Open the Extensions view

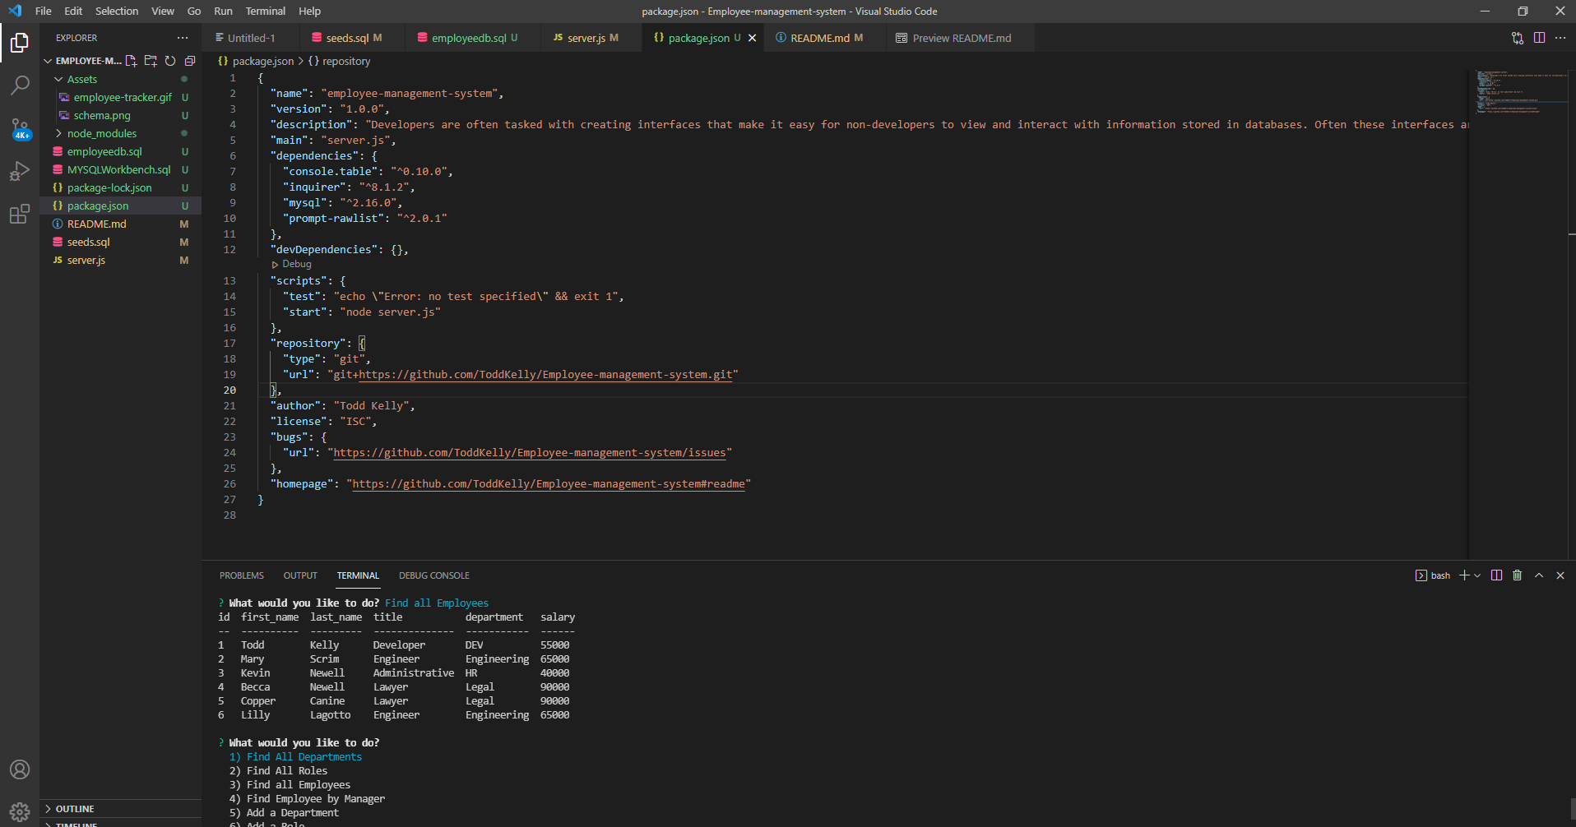(x=20, y=215)
